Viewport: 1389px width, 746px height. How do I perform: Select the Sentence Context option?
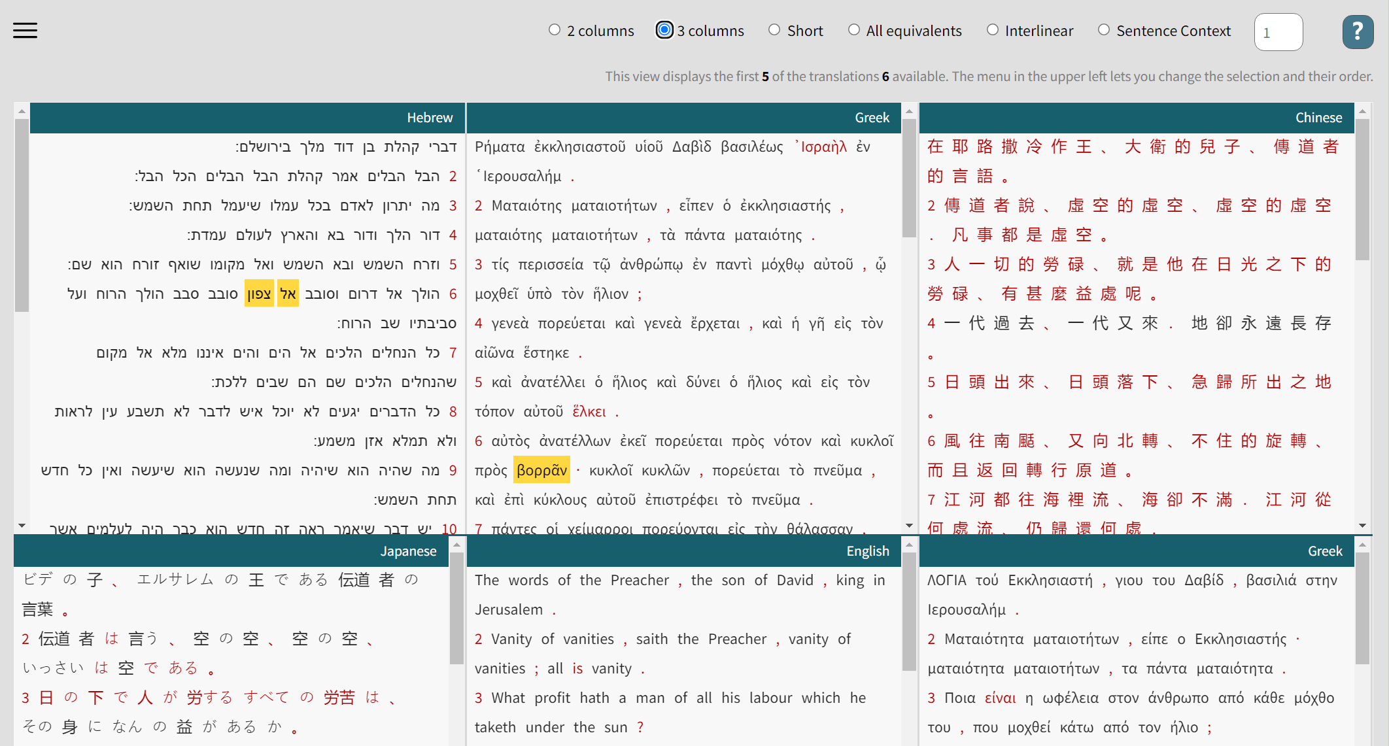[x=1104, y=30]
